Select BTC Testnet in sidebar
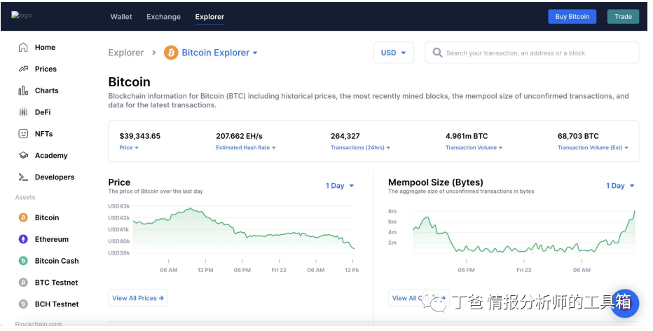The height and width of the screenshot is (331, 653). 56,283
